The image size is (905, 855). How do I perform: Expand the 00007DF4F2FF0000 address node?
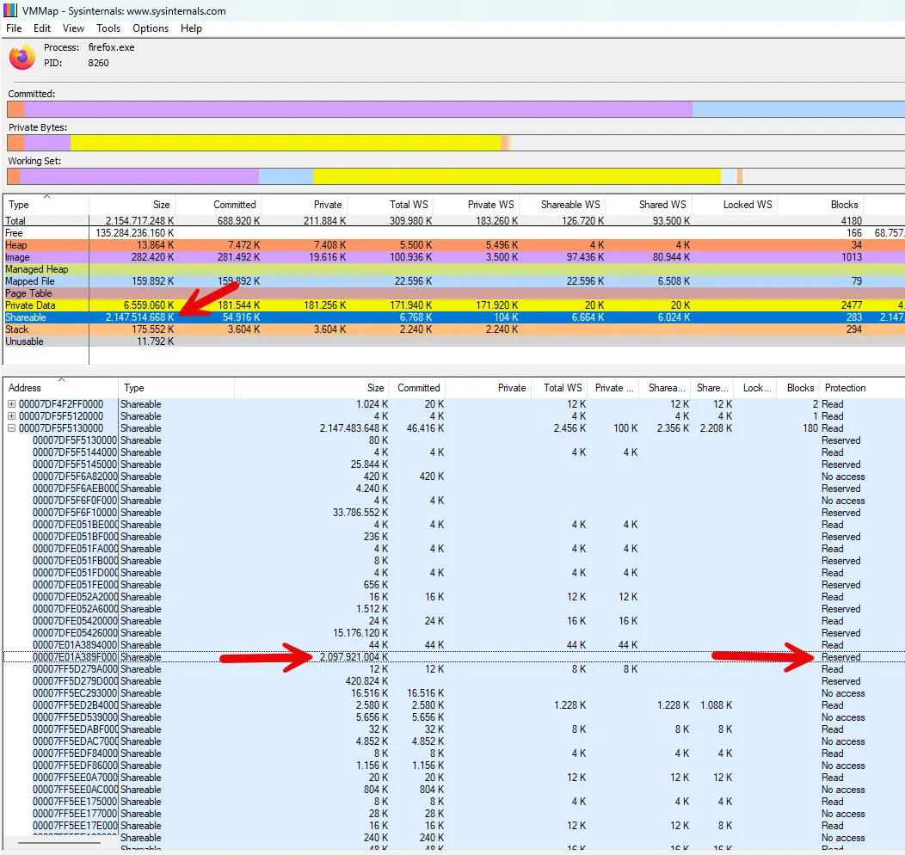click(11, 404)
